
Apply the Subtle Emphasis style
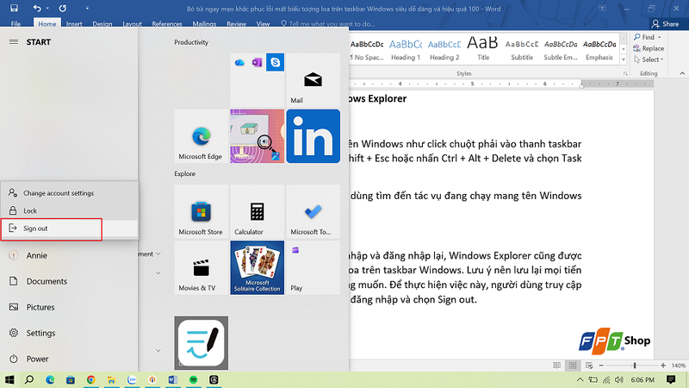(x=561, y=49)
